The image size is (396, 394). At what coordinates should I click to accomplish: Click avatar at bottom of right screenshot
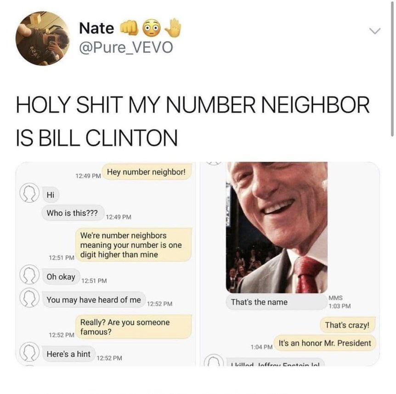point(214,360)
